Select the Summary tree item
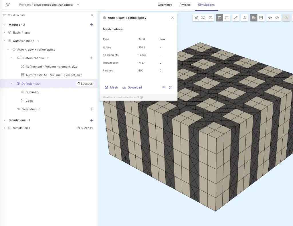The image size is (293, 226). (33, 92)
